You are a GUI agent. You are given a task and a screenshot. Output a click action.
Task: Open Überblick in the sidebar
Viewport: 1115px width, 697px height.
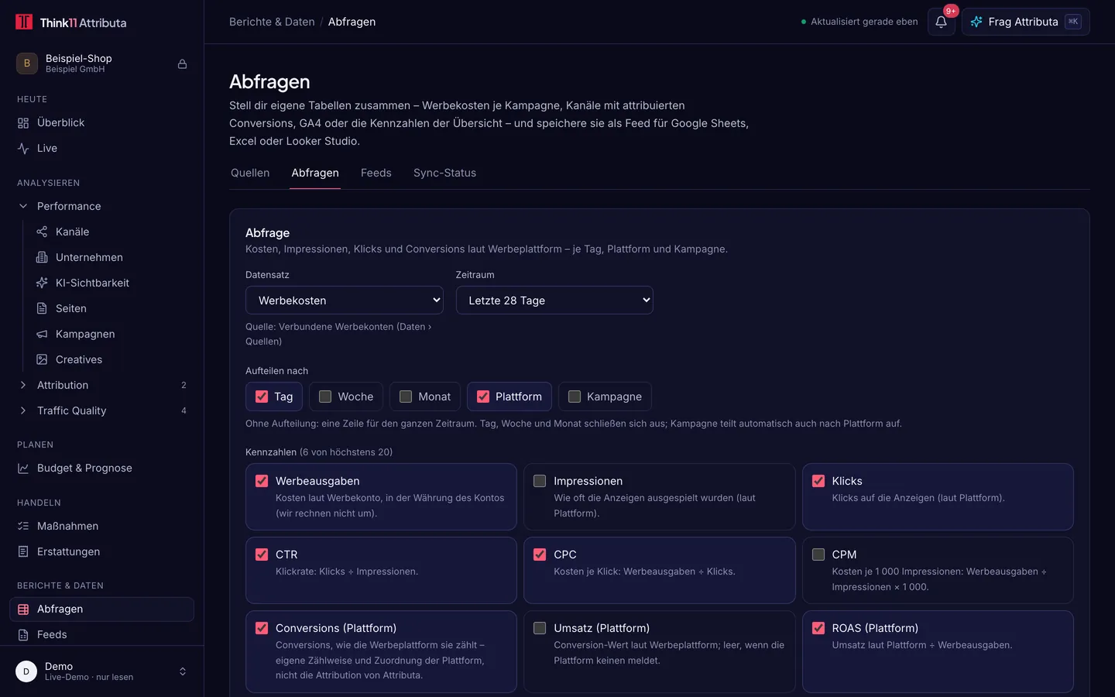[x=101, y=122]
